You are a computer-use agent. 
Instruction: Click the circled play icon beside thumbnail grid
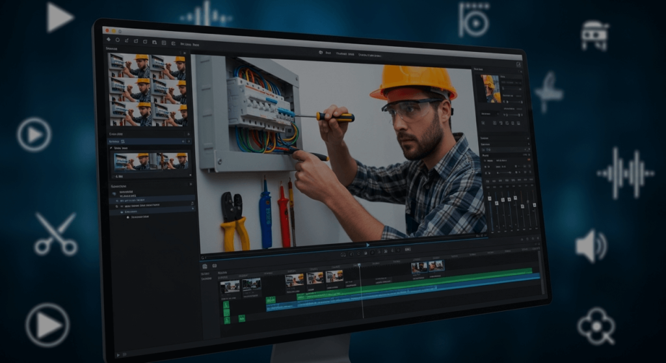[x=34, y=135]
